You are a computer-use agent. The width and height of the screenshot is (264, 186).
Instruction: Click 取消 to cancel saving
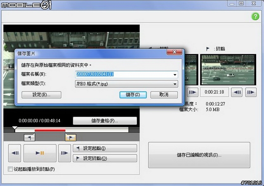[x=164, y=95]
